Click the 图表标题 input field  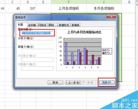point(37,33)
